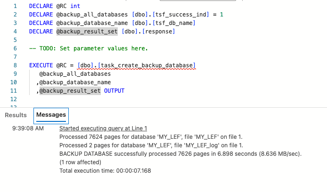Click underlined '[task_create_backup_database]' procedure name

point(147,65)
